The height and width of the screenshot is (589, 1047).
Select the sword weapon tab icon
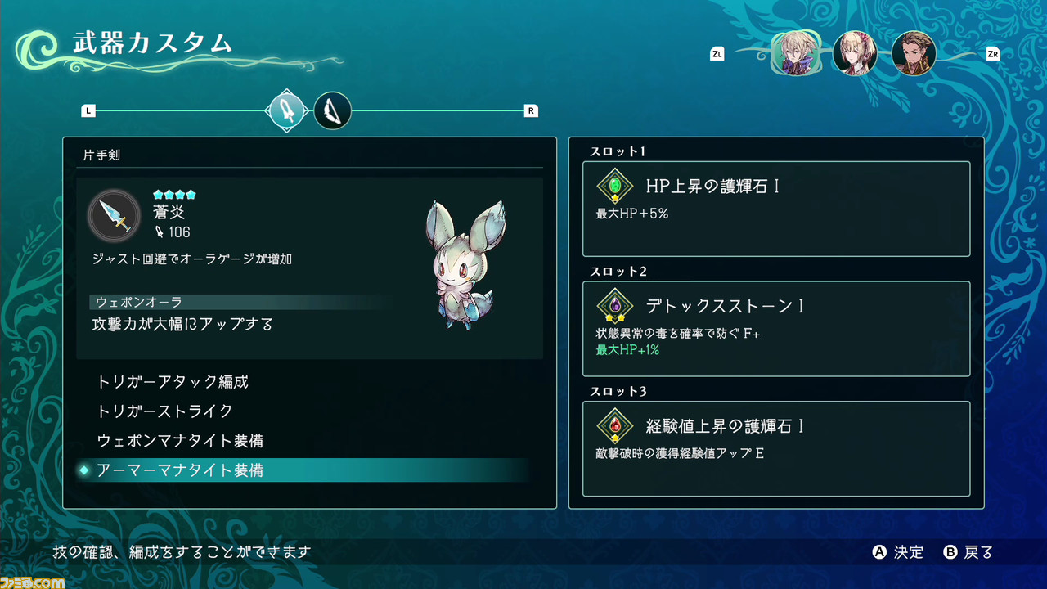coord(288,110)
